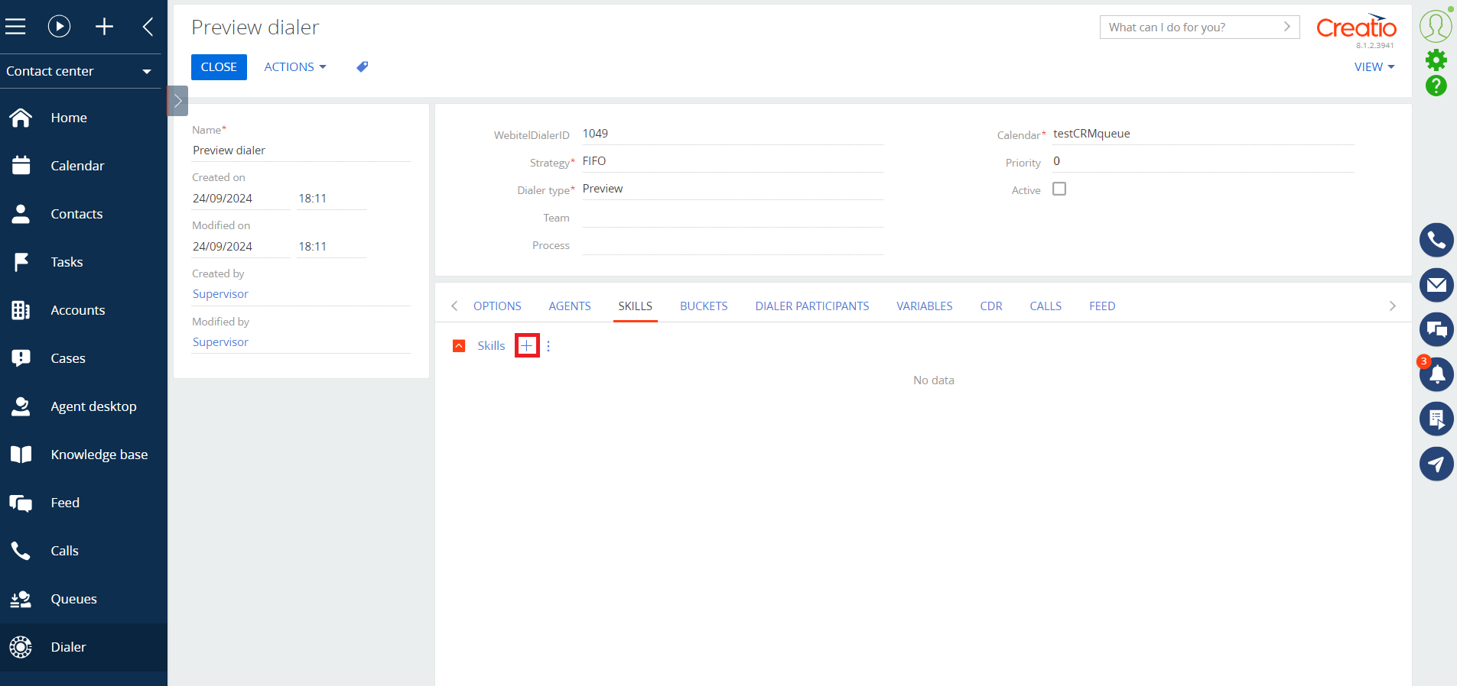
Task: Navigate to the Accounts section
Action: [83, 310]
